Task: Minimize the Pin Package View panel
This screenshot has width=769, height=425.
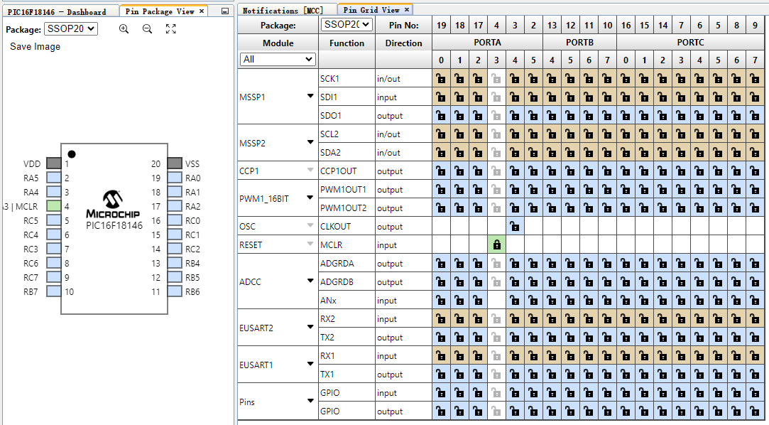Action: (x=224, y=11)
